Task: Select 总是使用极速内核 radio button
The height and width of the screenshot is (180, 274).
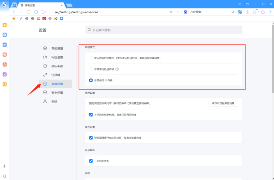Action: (x=91, y=69)
